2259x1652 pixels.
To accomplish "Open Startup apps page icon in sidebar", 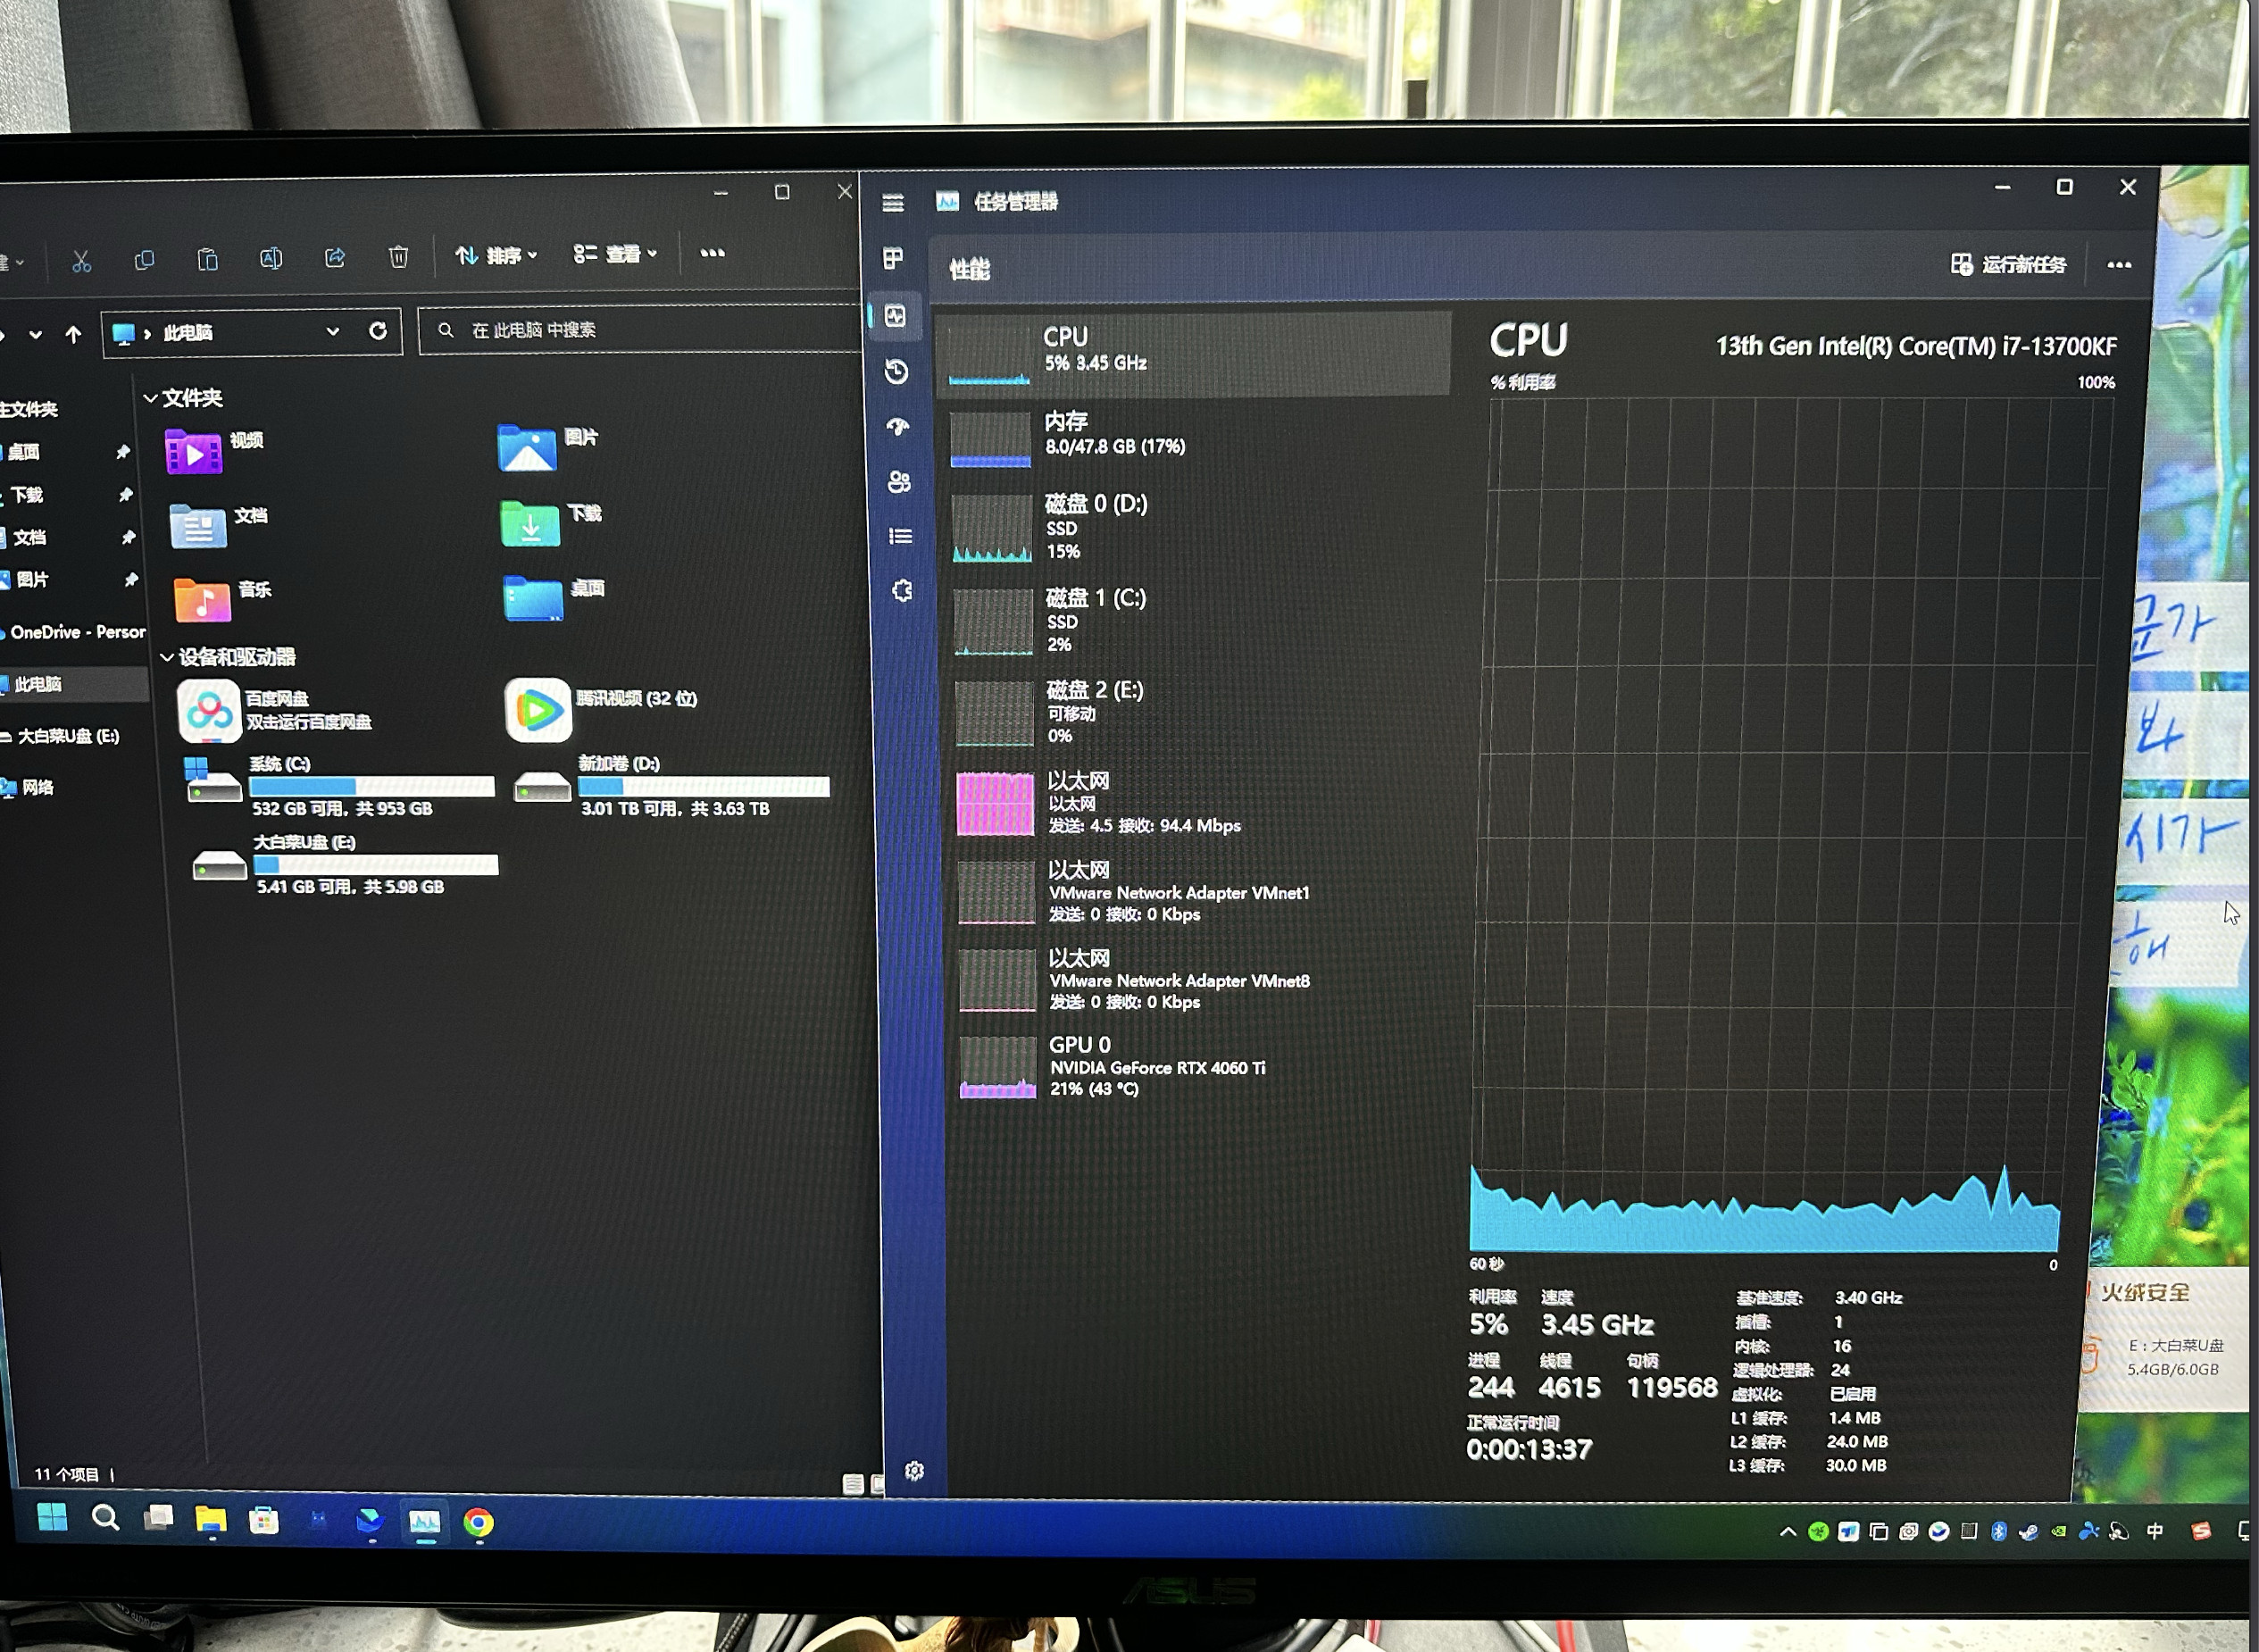I will [898, 427].
